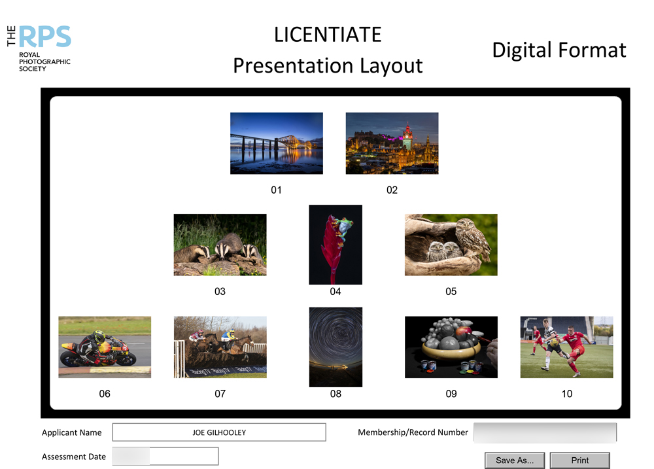Click the football match photo numbered 10
The image size is (654, 469).
pos(566,347)
